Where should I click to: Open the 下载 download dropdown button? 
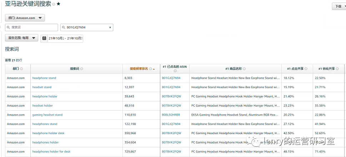tap(339, 6)
